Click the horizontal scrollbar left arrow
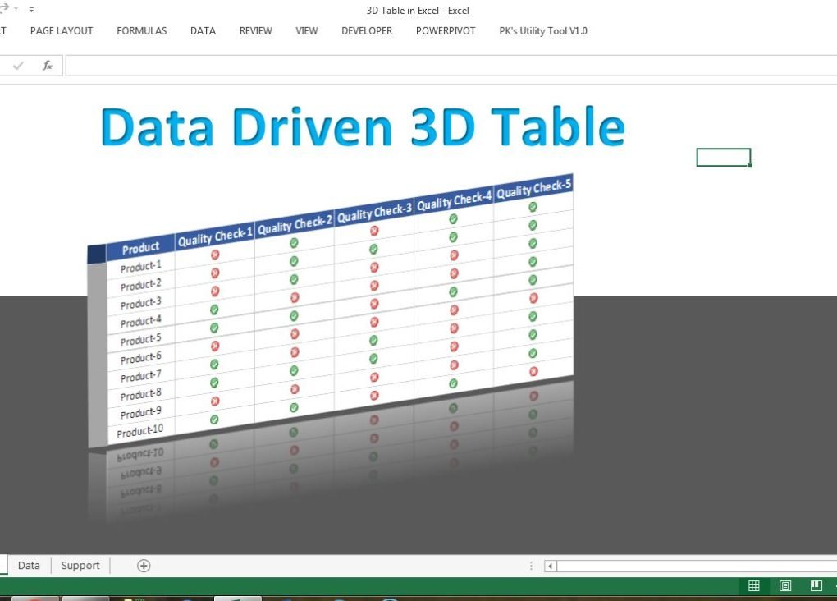The image size is (837, 601). (x=549, y=565)
